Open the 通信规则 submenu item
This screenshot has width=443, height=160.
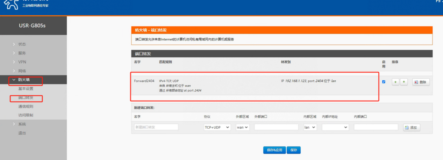pos(26,107)
